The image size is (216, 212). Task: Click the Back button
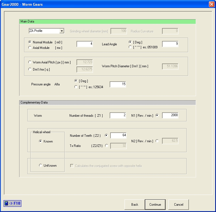point(135,204)
